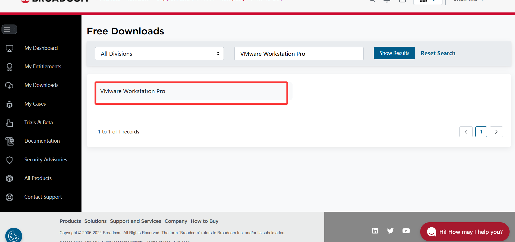
Task: Click footer Solutions link
Action: tap(95, 221)
